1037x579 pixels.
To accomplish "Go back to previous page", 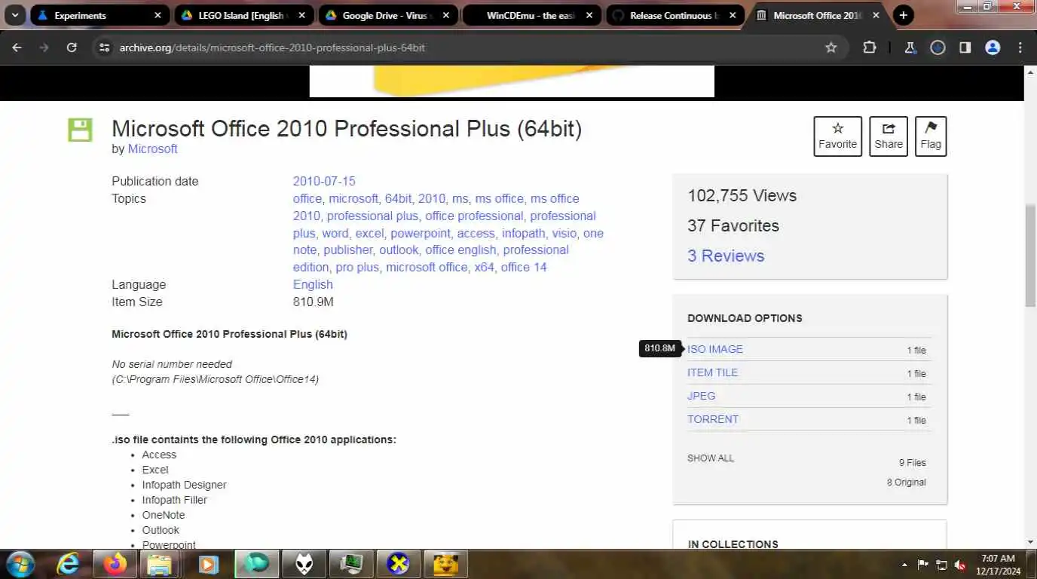I will click(x=17, y=47).
